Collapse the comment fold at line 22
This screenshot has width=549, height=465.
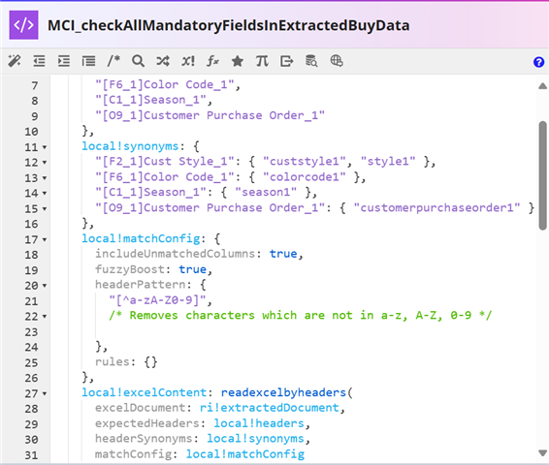(45, 317)
